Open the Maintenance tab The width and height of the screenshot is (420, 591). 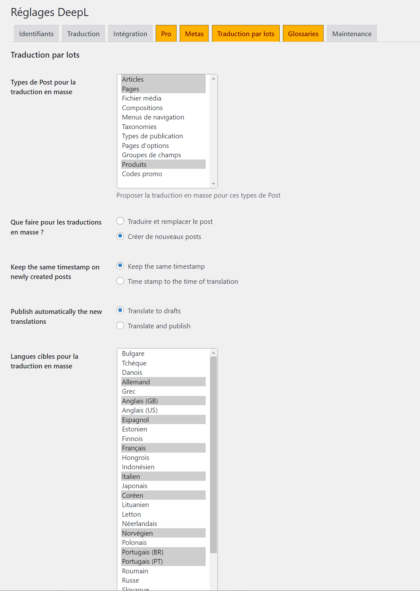352,34
